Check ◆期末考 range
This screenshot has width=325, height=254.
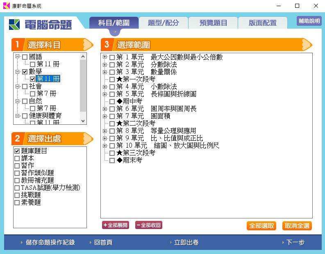(x=112, y=160)
